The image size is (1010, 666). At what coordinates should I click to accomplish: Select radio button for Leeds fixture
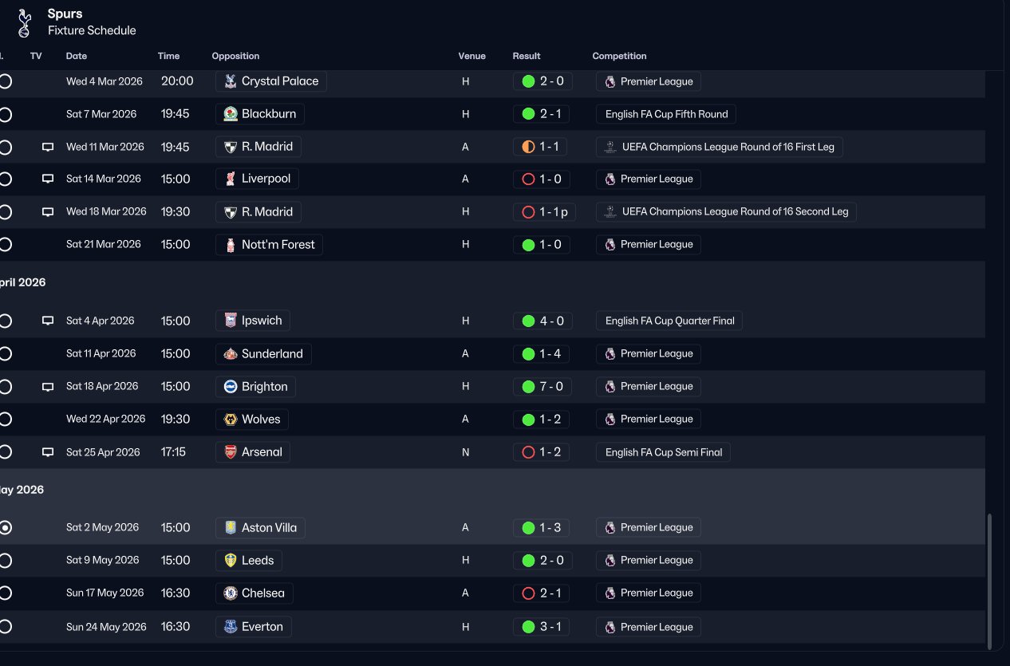[x=6, y=561]
